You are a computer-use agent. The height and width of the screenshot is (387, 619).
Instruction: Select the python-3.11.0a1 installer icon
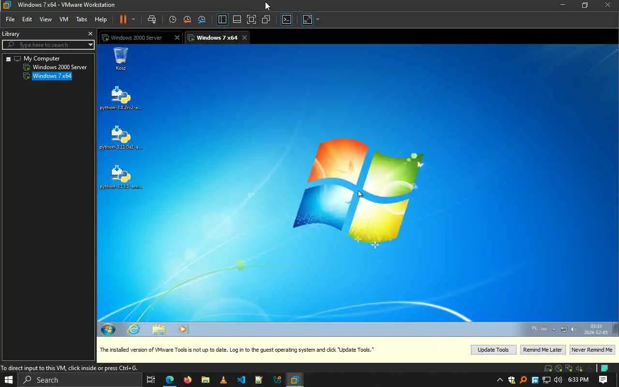(120, 137)
